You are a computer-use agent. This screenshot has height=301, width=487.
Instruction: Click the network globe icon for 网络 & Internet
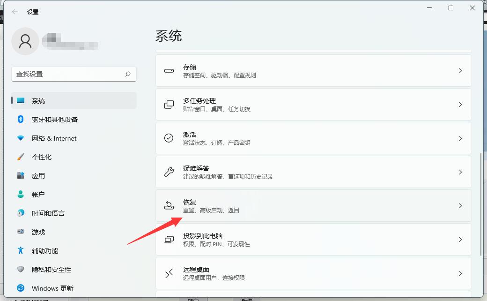(19, 138)
